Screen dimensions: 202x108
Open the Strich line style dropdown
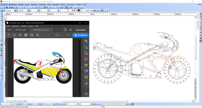pyautogui.click(x=90, y=104)
